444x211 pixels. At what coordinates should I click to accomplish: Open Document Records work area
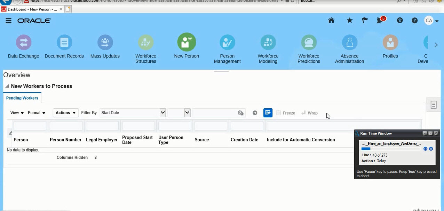[x=64, y=42]
